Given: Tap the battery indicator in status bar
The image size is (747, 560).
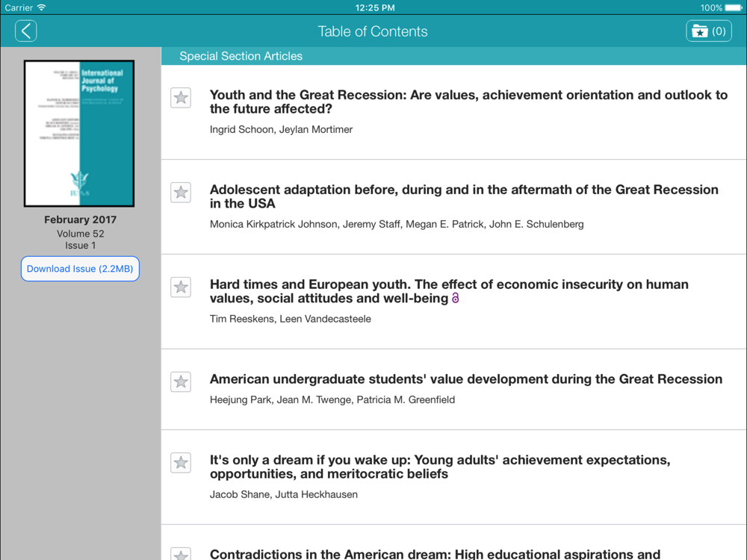Looking at the screenshot, I should 734,7.
